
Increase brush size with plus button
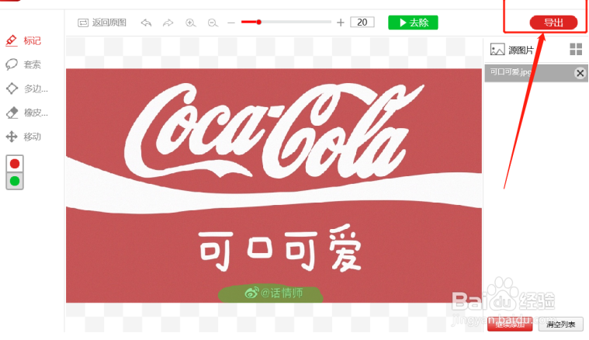(x=341, y=23)
